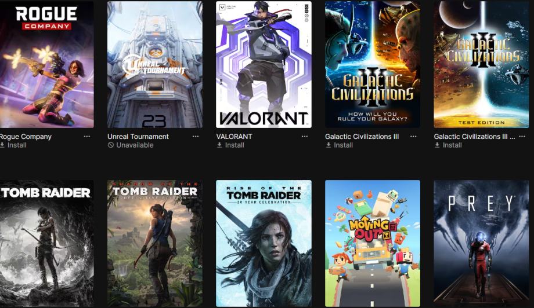Click the Unavailable icon under Unreal Tournament

(x=111, y=145)
